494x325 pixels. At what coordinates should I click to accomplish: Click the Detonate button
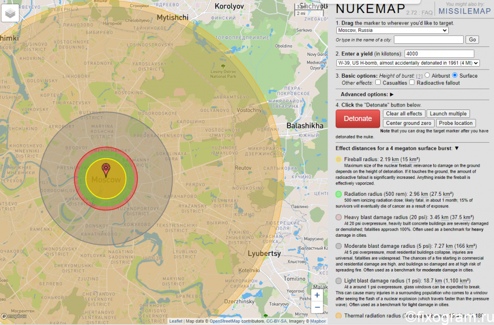pyautogui.click(x=357, y=119)
